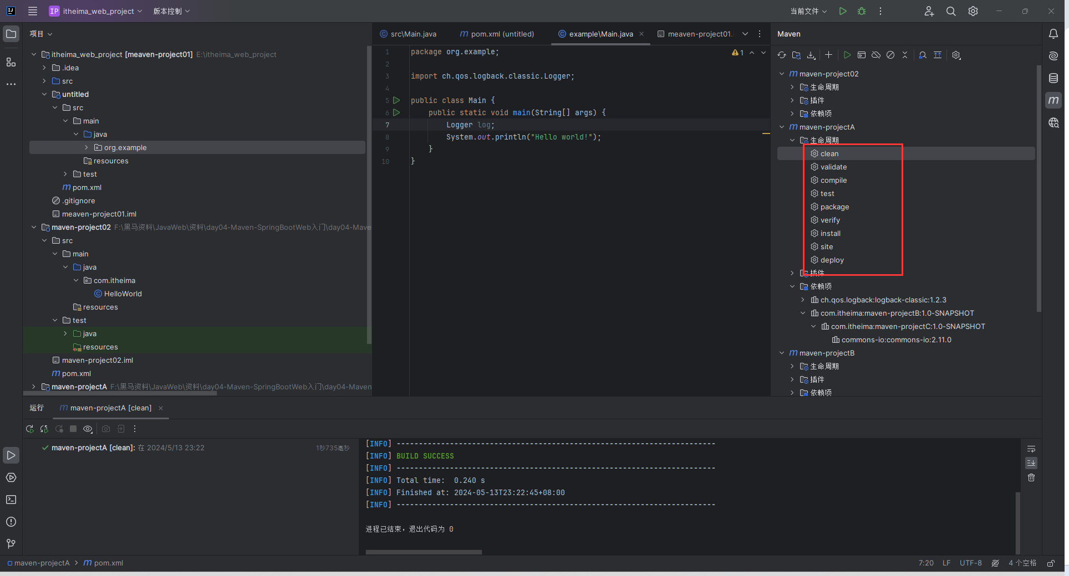
Task: Clear console output with trash icon
Action: [x=1031, y=477]
